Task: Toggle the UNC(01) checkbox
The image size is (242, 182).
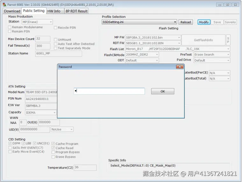Action: [x=35, y=143]
